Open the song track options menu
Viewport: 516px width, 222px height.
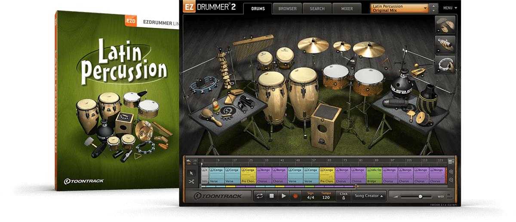tap(451, 161)
